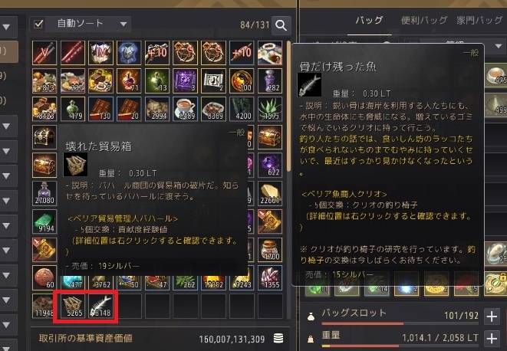The width and height of the screenshot is (507, 351).
Task: Click the coffee cup item in storage
Action: click(x=186, y=110)
